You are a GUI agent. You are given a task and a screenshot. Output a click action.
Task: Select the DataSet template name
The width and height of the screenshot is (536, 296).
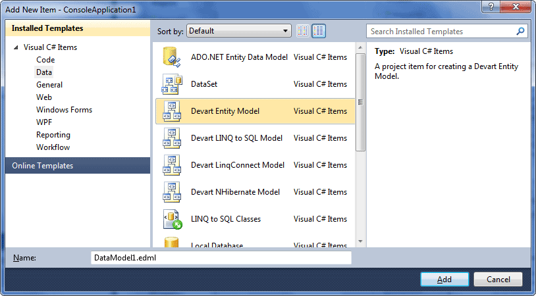[x=204, y=84]
